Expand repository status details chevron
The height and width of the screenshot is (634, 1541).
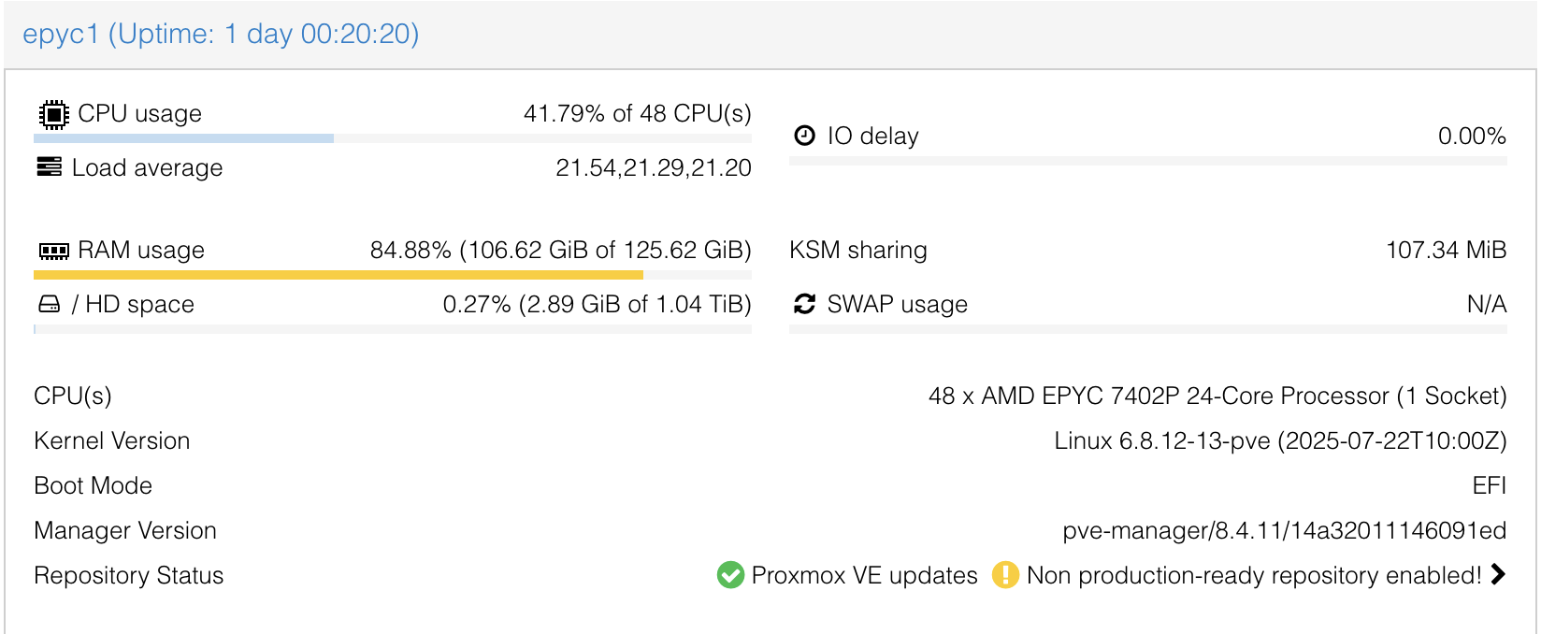coord(1498,574)
